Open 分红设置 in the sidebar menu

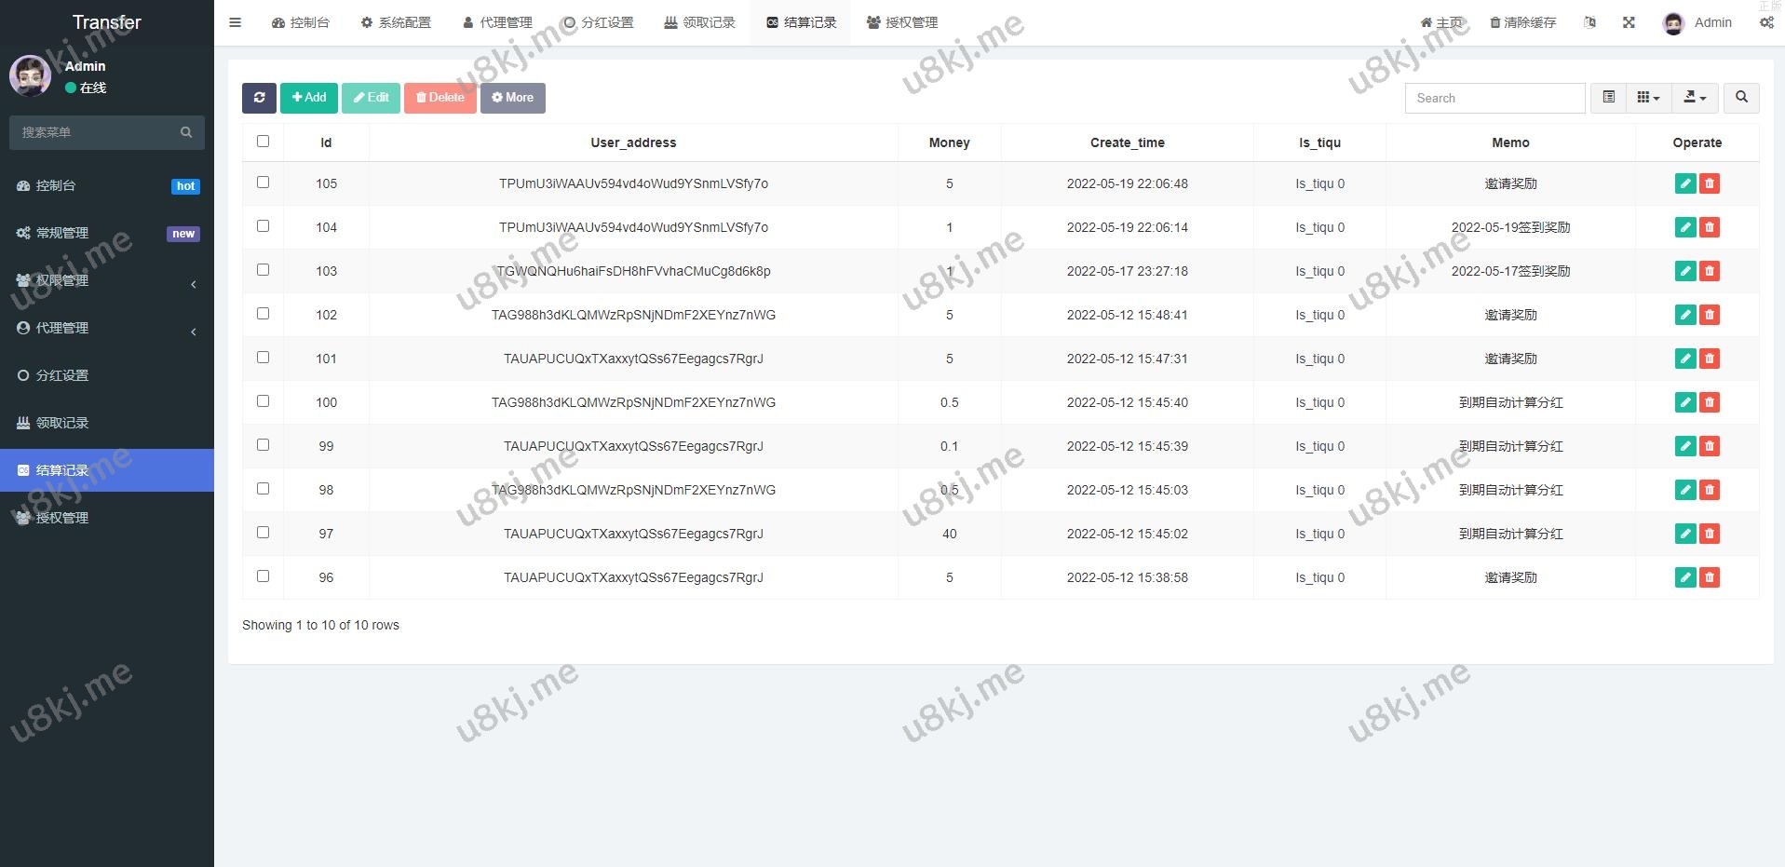point(62,375)
